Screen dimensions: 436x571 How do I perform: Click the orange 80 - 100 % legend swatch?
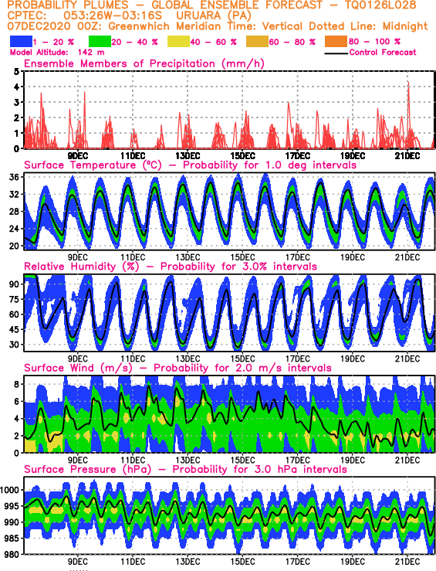coord(336,42)
